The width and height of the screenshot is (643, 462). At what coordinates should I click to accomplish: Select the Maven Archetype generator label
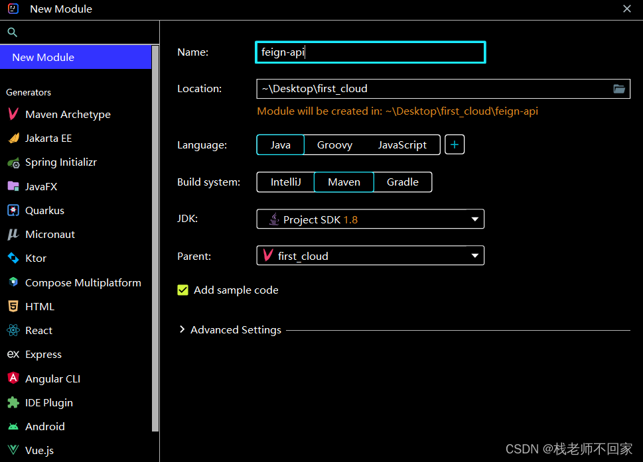(x=68, y=114)
